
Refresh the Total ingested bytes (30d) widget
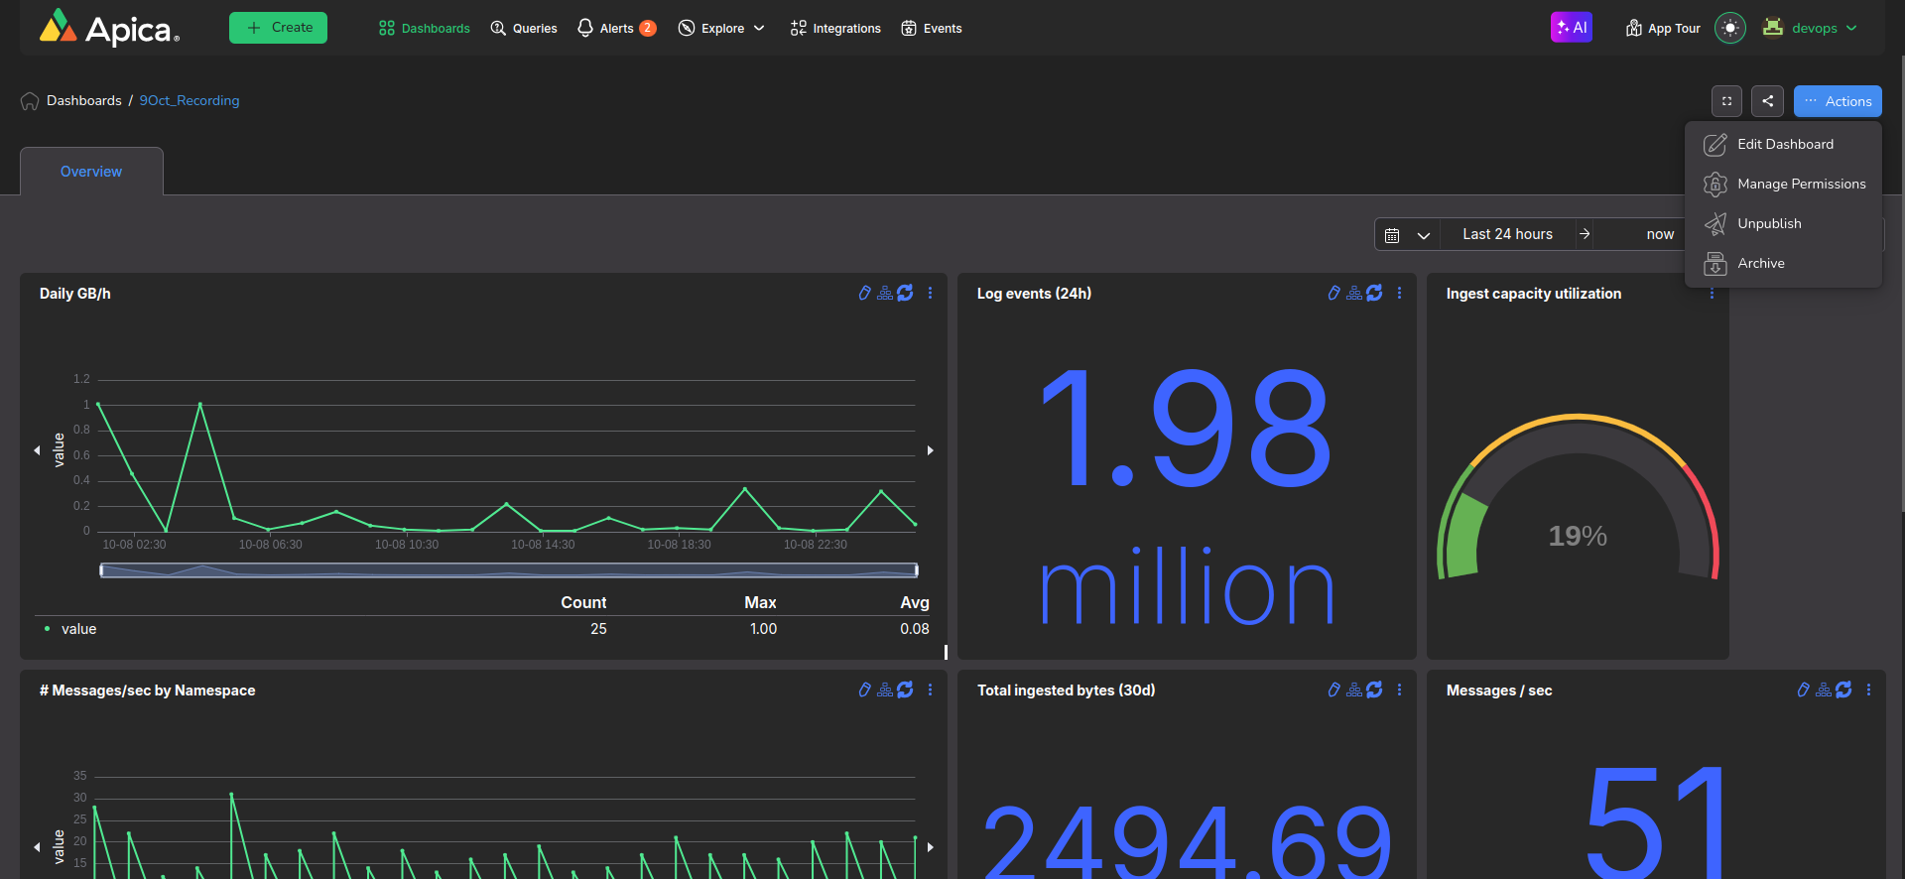click(x=1374, y=691)
